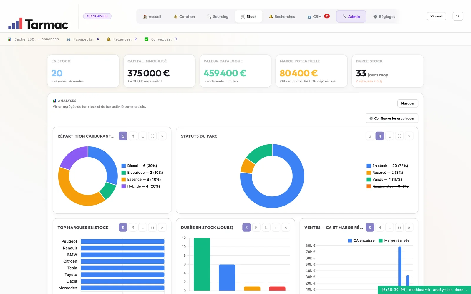The width and height of the screenshot is (471, 294).
Task: Switch to the Sourcing tab
Action: click(218, 16)
